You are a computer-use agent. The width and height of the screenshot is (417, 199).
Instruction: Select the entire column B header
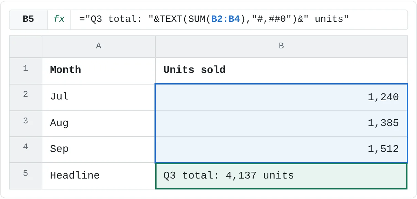click(282, 47)
